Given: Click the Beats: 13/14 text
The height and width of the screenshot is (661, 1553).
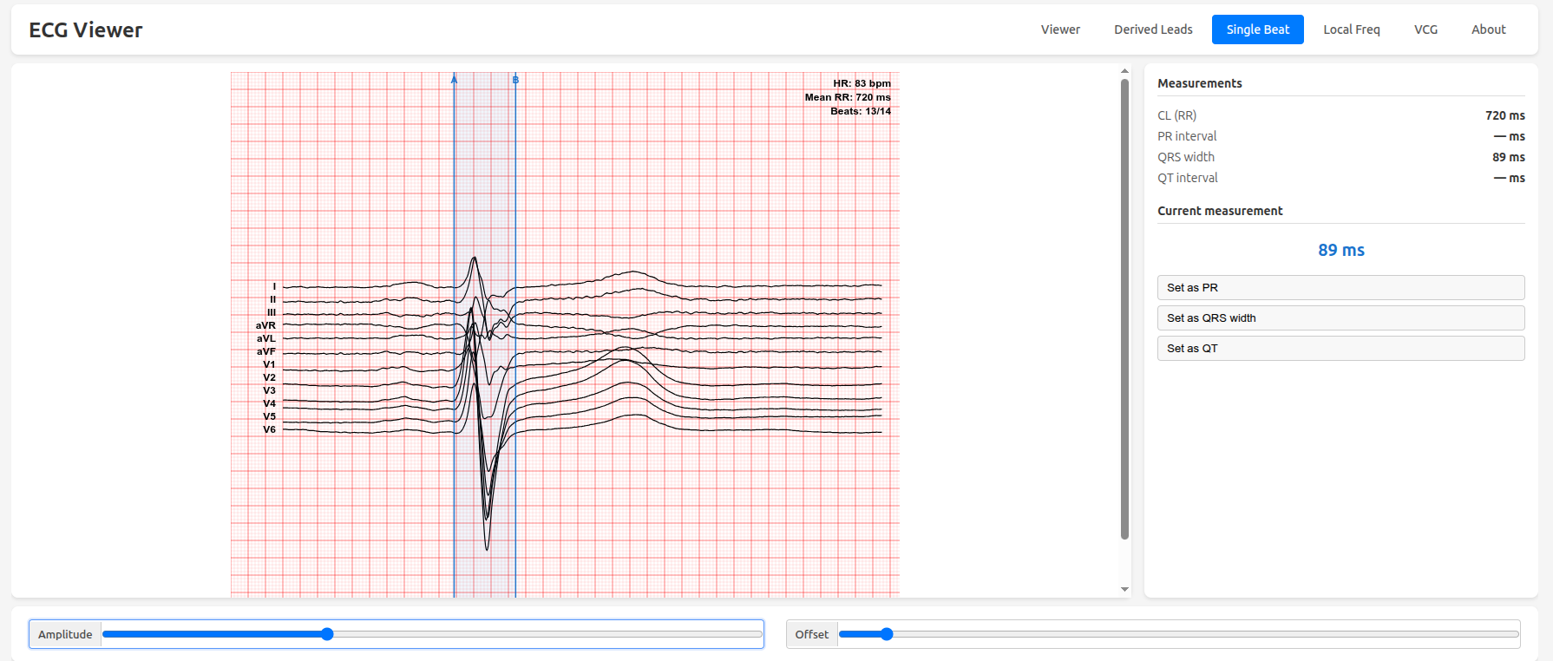Looking at the screenshot, I should pos(861,111).
